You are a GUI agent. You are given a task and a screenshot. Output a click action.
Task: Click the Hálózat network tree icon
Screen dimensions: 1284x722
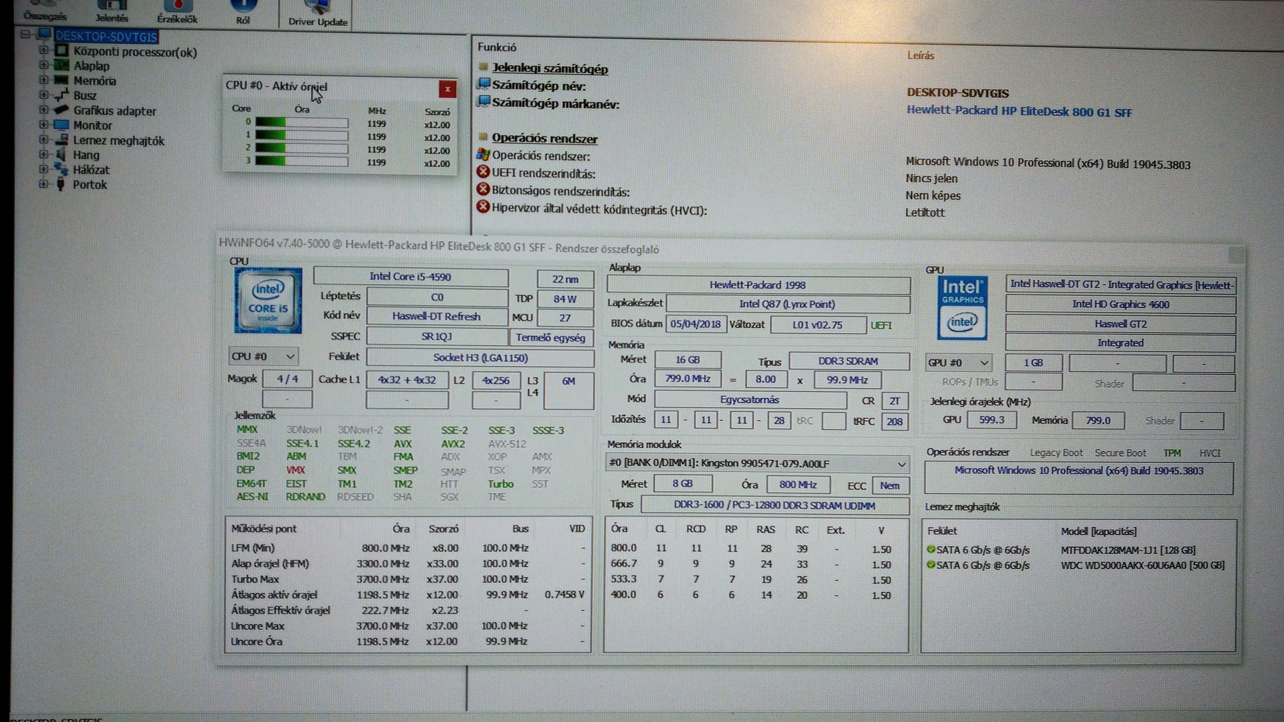(x=61, y=170)
